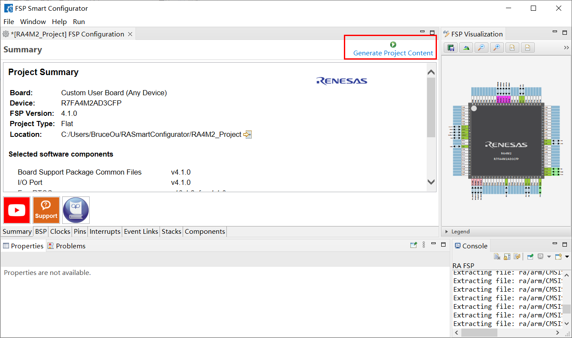
Task: Switch to the Event Links tab
Action: pos(141,232)
